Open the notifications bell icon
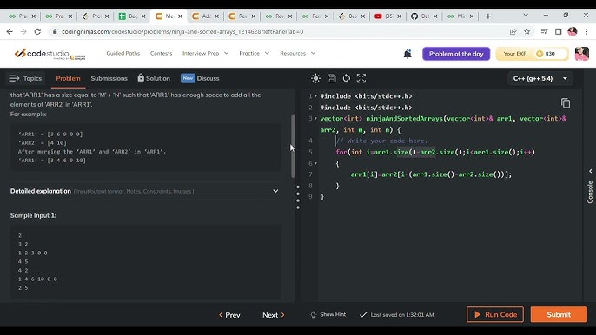 point(407,54)
